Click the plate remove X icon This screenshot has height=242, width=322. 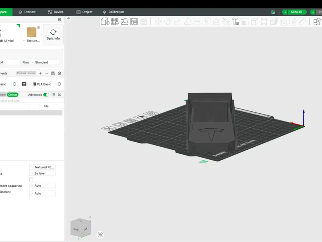point(109,128)
